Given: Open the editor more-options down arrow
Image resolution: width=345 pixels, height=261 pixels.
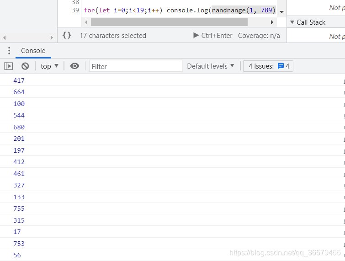Looking at the screenshot, I should pyautogui.click(x=281, y=12).
